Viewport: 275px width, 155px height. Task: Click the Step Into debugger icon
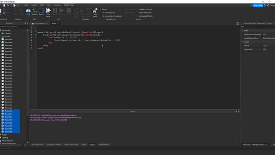[x=76, y=11]
